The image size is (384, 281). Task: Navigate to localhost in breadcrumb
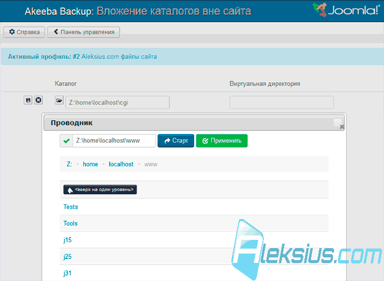pos(121,164)
